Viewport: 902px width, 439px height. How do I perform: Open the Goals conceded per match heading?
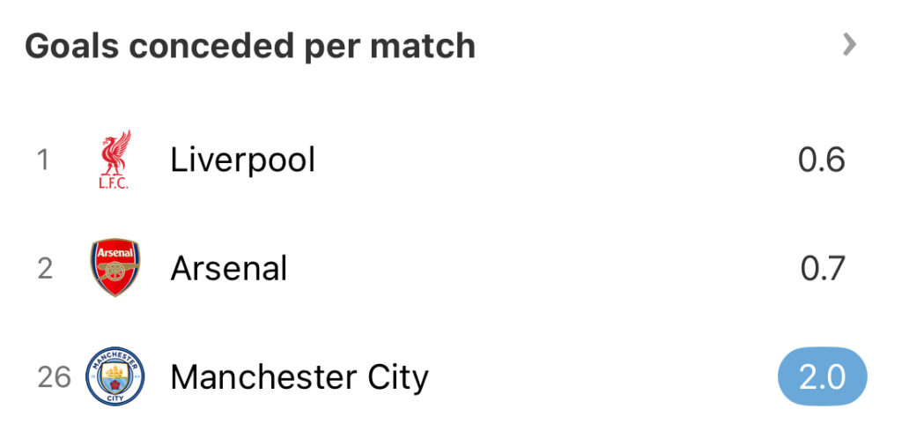[250, 46]
